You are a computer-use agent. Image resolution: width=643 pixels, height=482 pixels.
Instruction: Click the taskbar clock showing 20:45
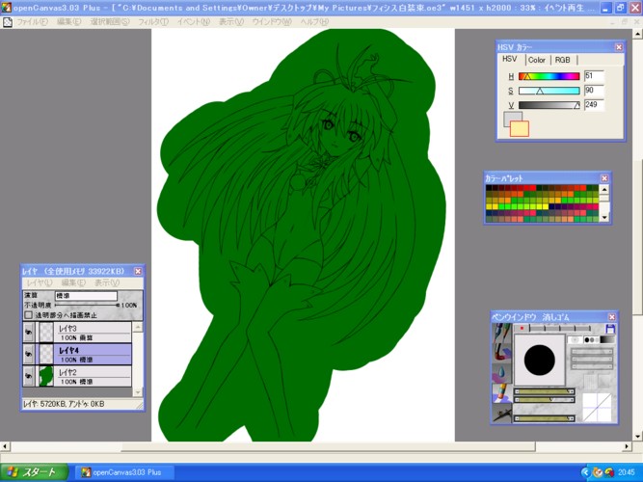626,472
